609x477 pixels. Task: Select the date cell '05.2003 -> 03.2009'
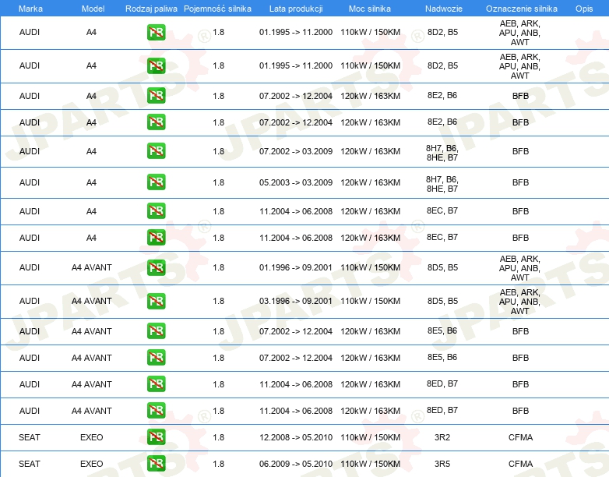click(x=296, y=182)
